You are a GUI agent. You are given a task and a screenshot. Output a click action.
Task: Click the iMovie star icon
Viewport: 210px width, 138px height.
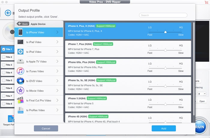(x=20, y=91)
